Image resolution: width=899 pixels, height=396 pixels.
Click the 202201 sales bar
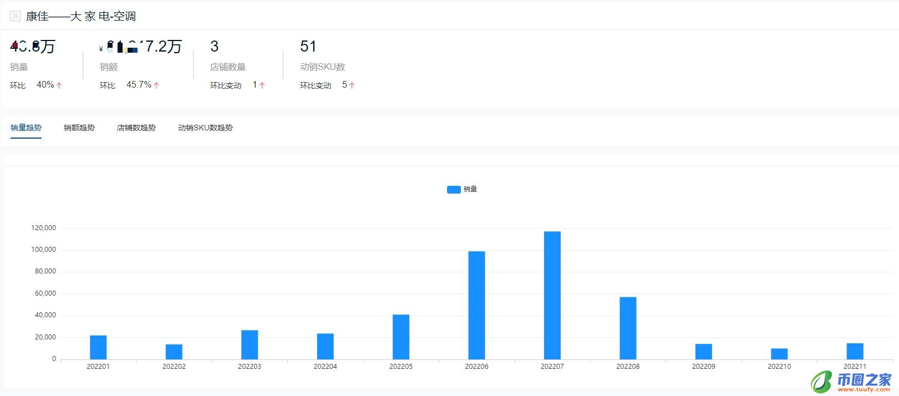pyautogui.click(x=98, y=347)
